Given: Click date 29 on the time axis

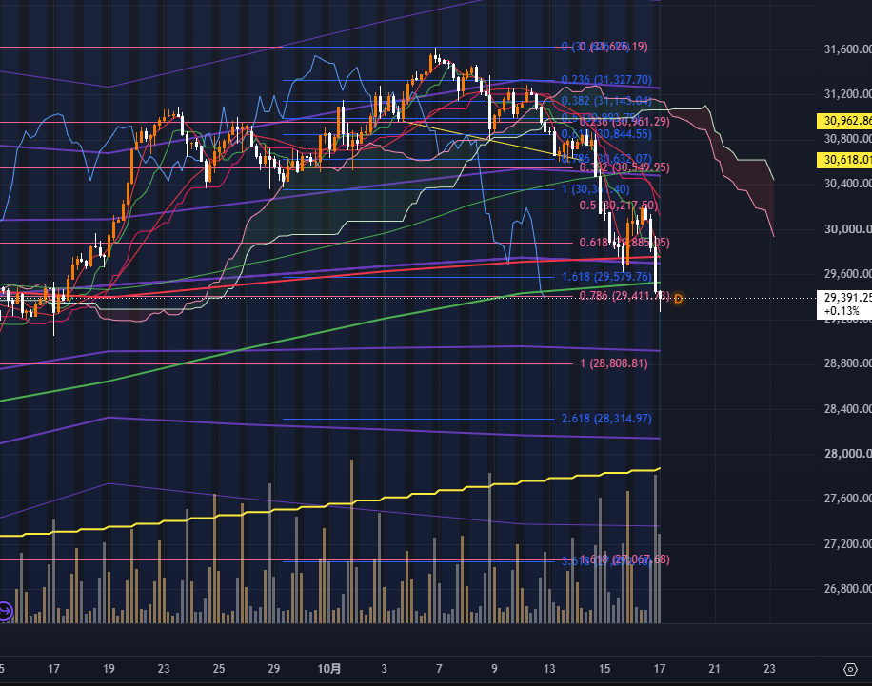Looking at the screenshot, I should tap(273, 669).
